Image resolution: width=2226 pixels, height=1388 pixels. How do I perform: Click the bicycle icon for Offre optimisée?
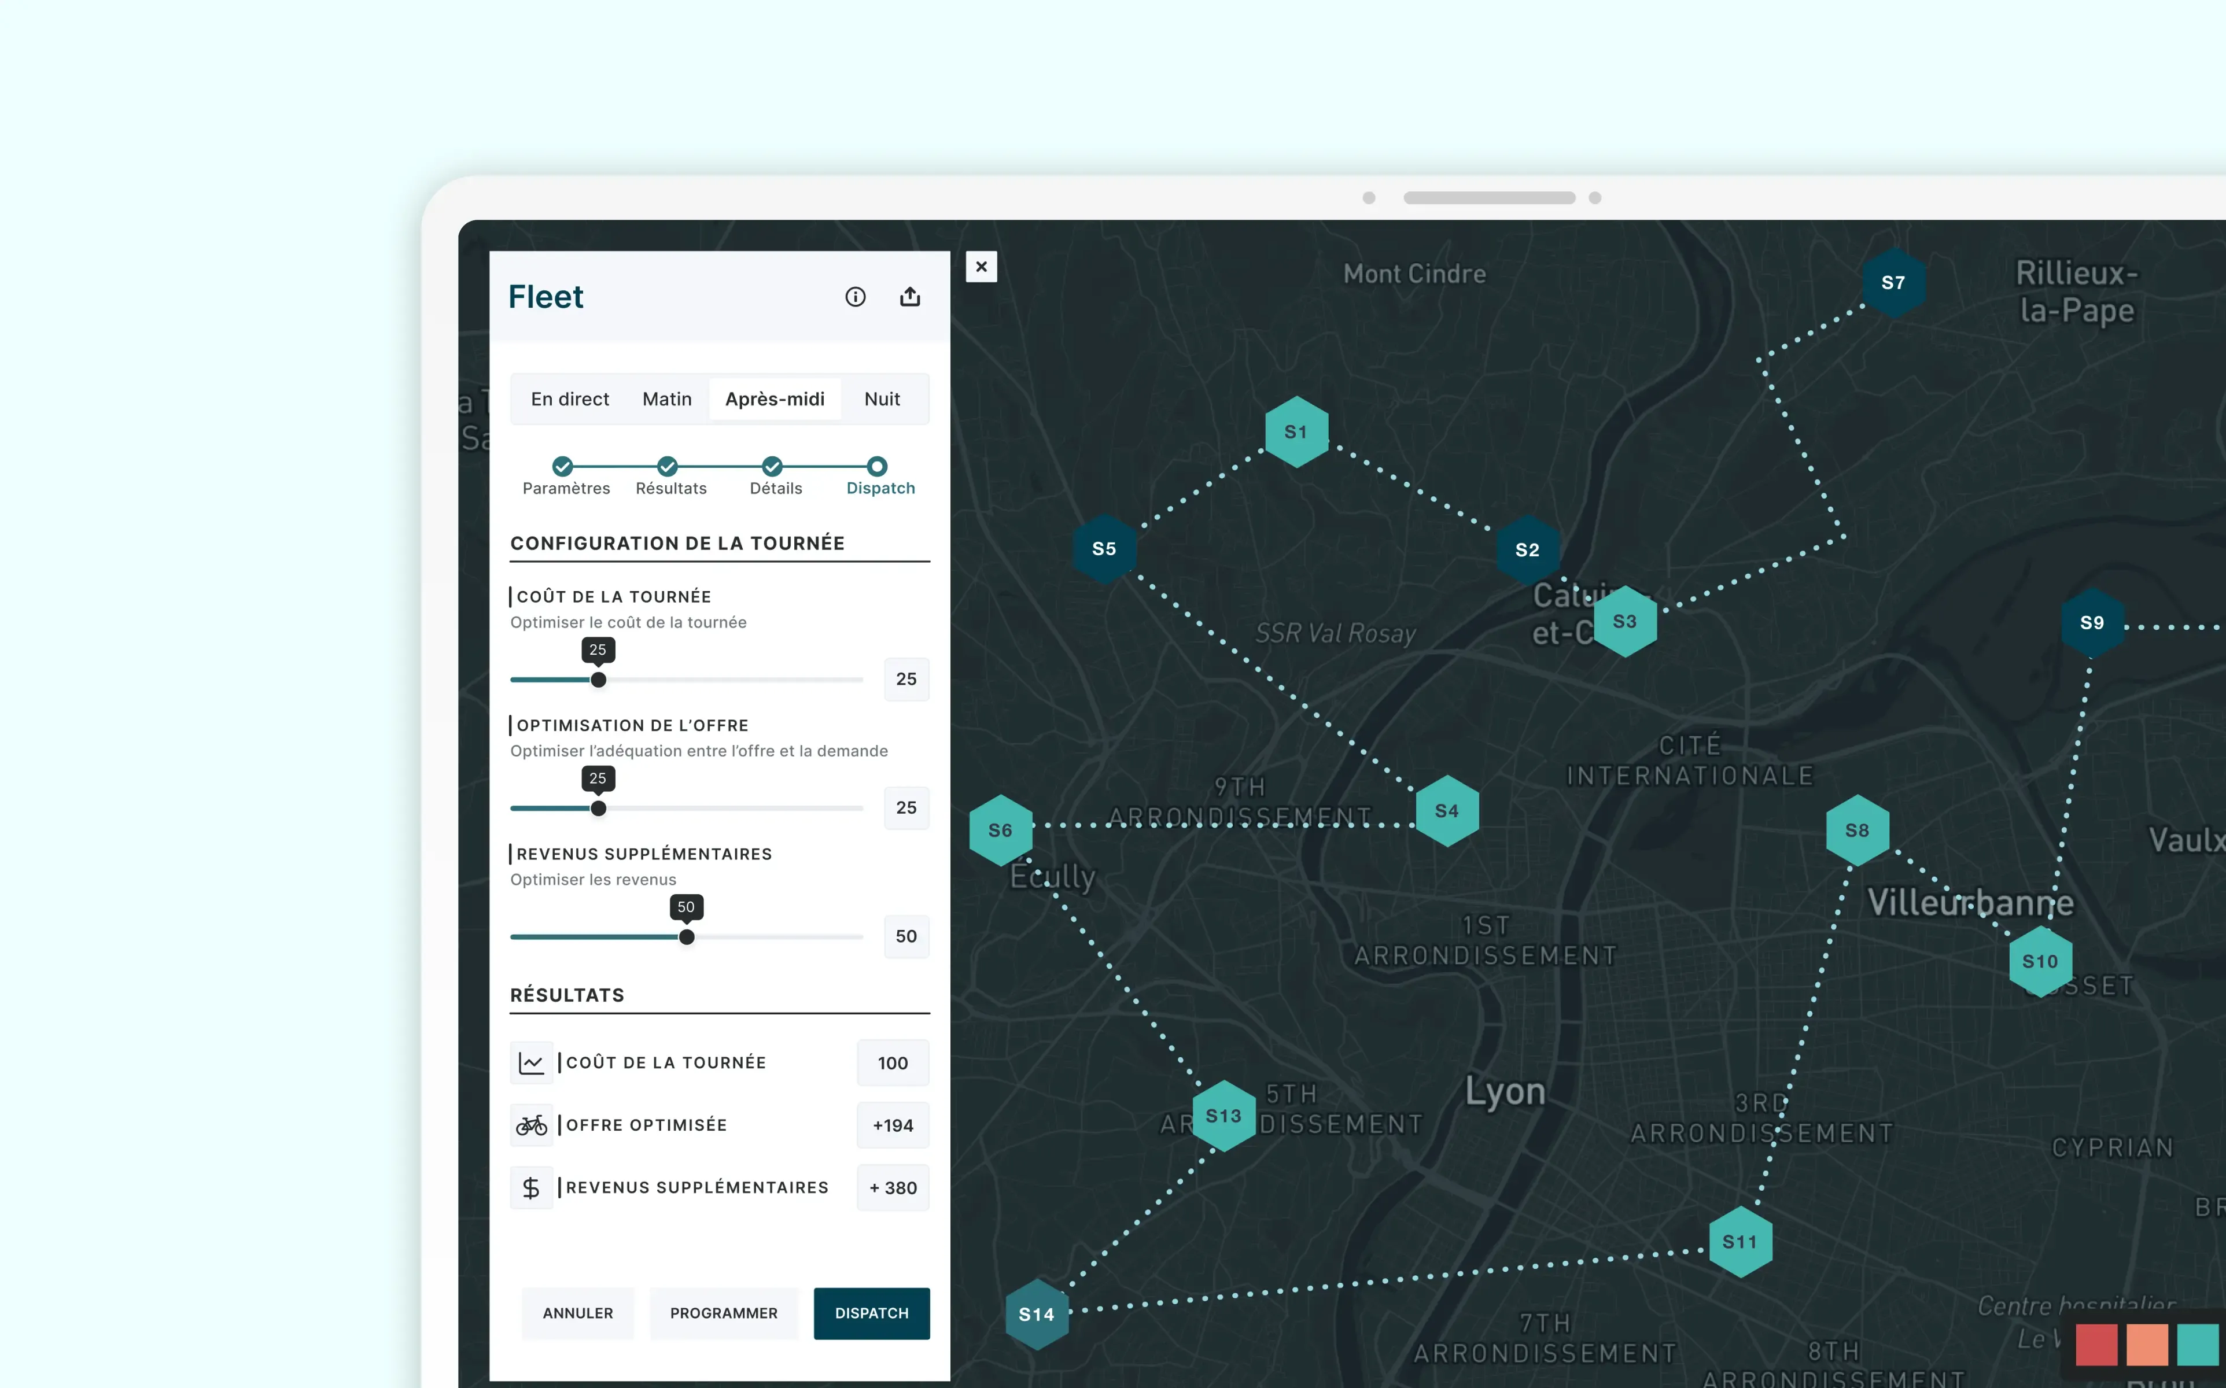(530, 1124)
